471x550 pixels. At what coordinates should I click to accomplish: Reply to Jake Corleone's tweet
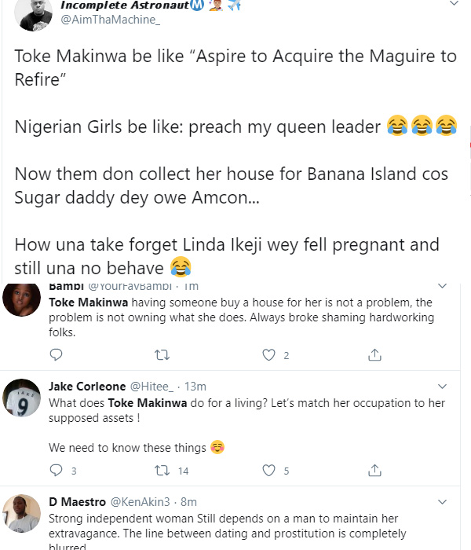click(56, 470)
